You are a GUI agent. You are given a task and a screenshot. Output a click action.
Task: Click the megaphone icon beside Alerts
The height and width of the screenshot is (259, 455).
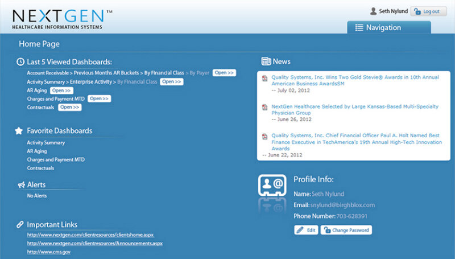point(20,185)
